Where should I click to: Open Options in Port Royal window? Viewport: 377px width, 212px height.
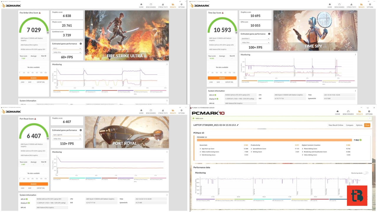coord(181,111)
